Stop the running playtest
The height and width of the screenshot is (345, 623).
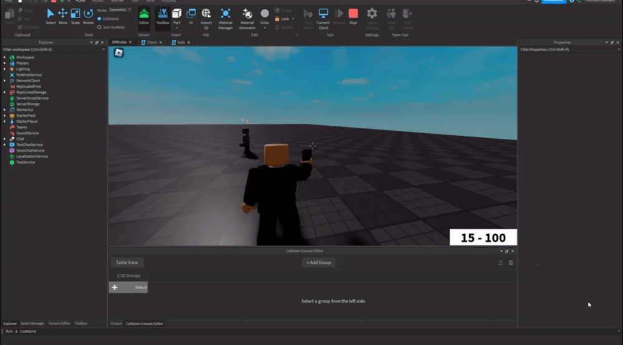click(353, 17)
